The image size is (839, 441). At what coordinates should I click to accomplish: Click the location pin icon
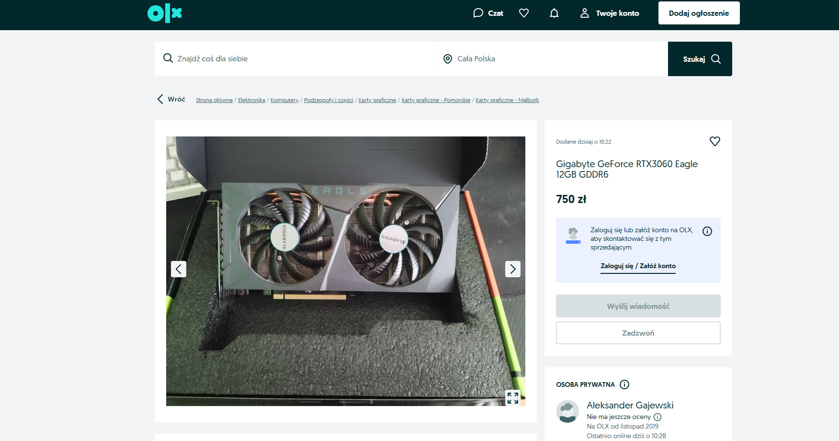pyautogui.click(x=448, y=59)
